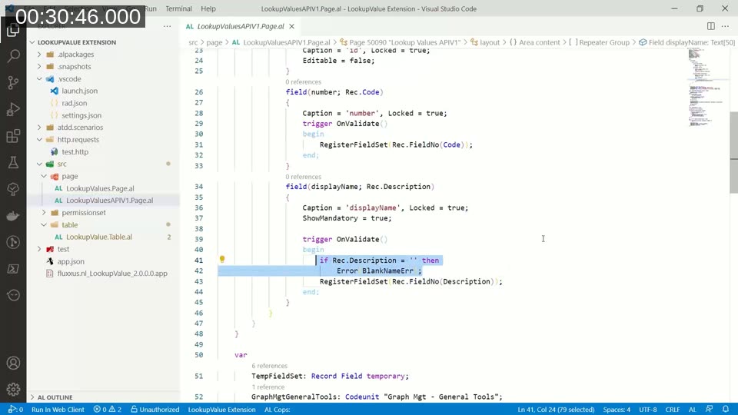Click the 'UTF-8' encoding selector

tap(647, 410)
